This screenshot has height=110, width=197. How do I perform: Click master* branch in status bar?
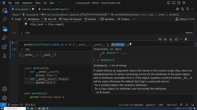pos(13,105)
